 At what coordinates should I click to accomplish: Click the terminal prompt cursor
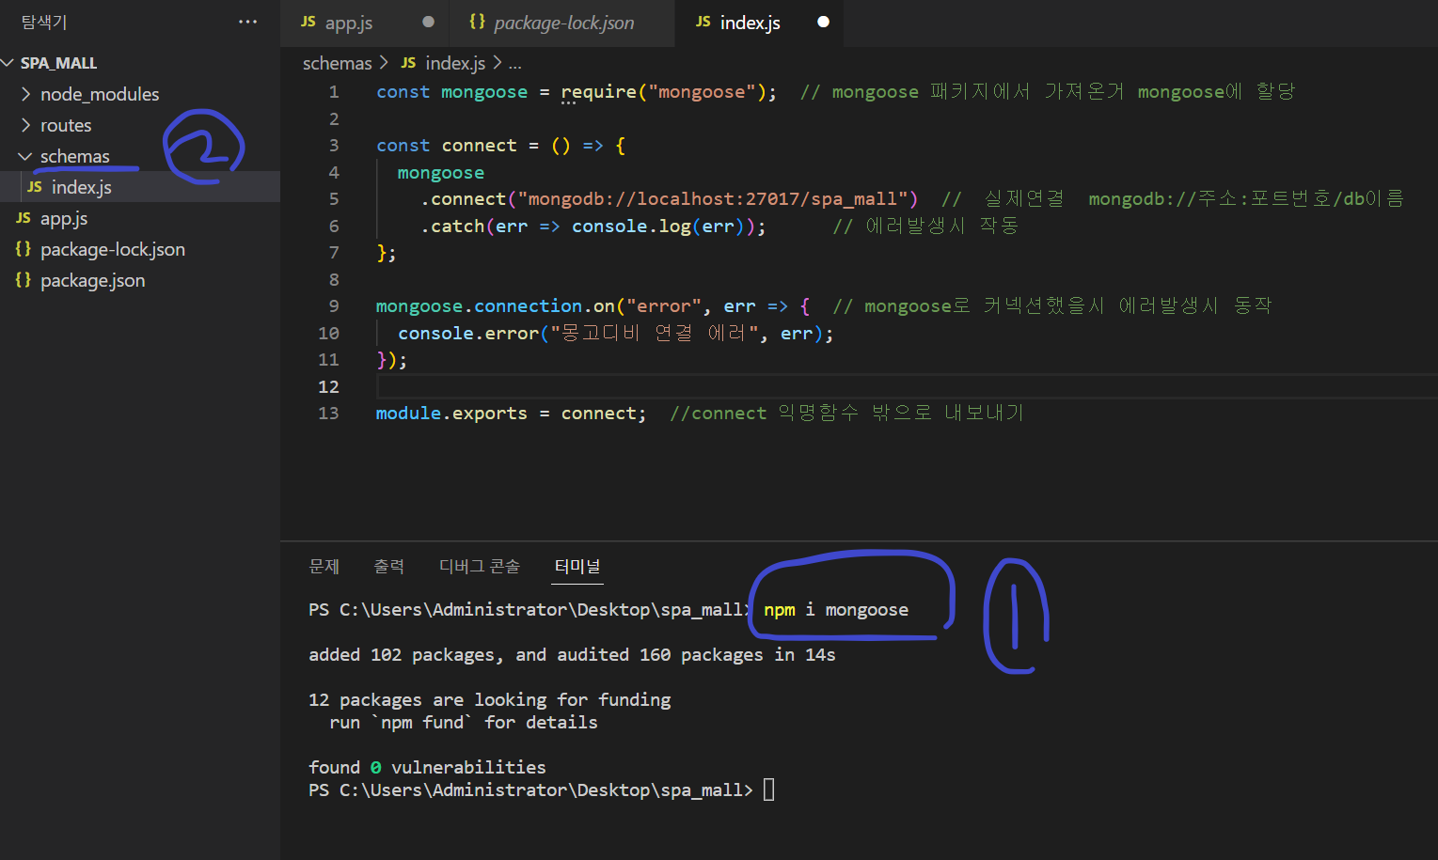pyautogui.click(x=768, y=790)
